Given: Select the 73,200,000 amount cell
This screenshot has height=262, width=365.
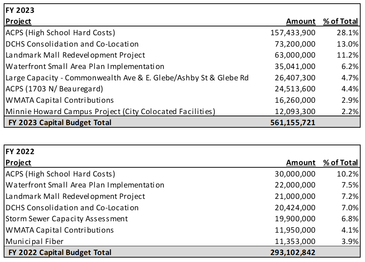Looking at the screenshot, I should (295, 44).
